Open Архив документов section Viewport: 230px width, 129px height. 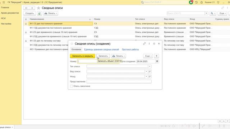(x=10, y=13)
